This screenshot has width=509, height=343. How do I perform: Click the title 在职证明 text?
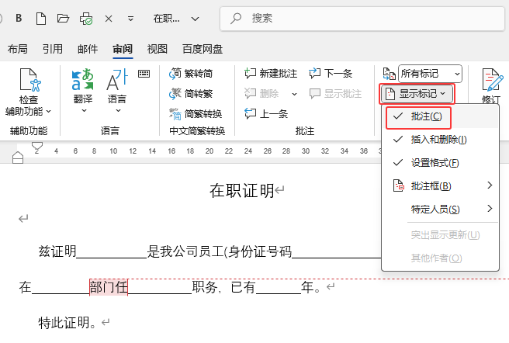[242, 191]
